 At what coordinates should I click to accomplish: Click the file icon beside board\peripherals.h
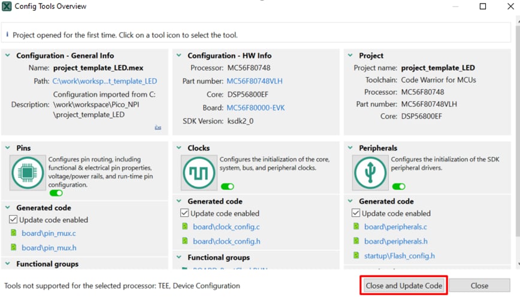[356, 241]
